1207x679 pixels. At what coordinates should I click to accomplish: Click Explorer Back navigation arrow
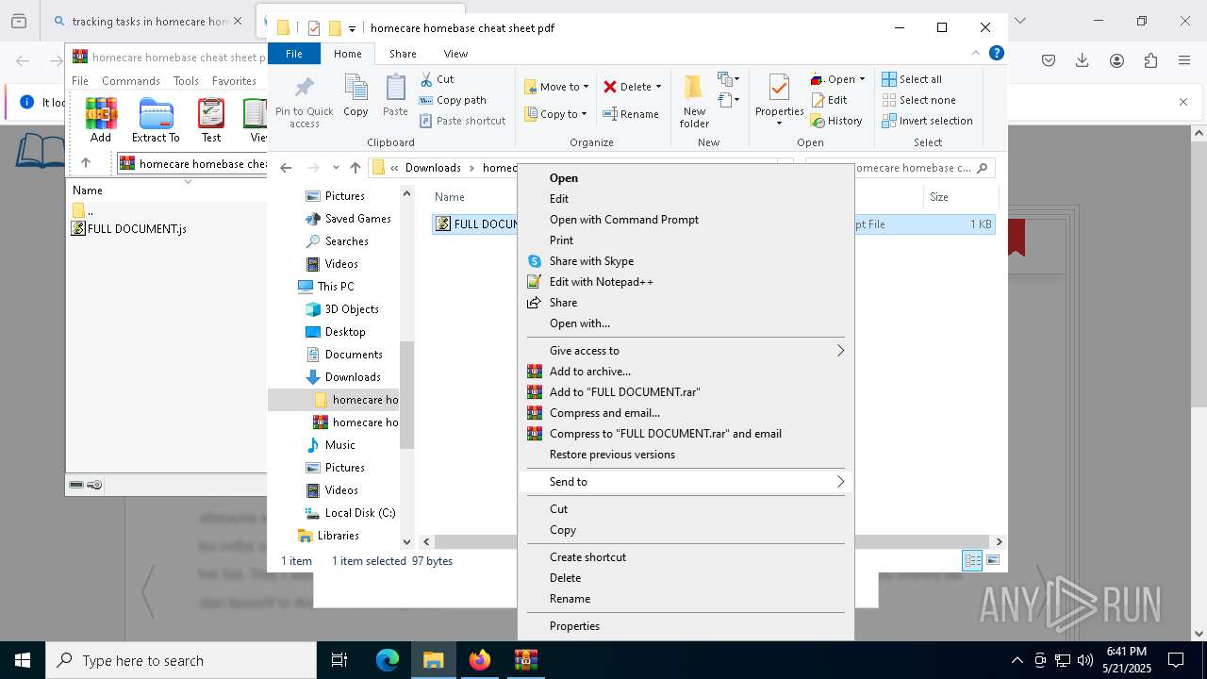(286, 168)
